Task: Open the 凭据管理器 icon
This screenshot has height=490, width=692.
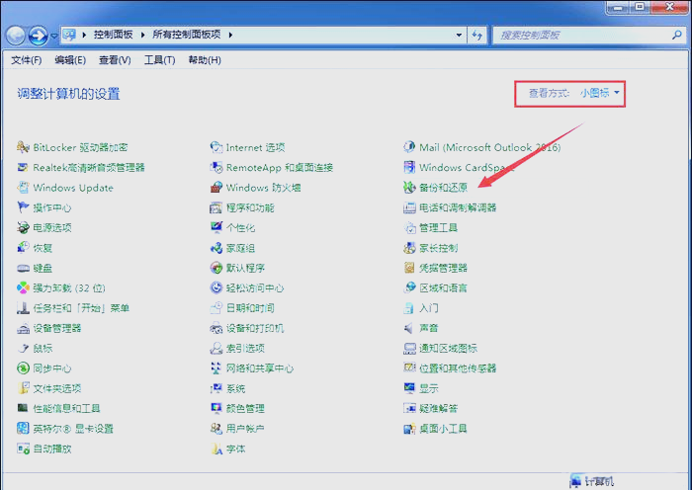Action: [410, 268]
